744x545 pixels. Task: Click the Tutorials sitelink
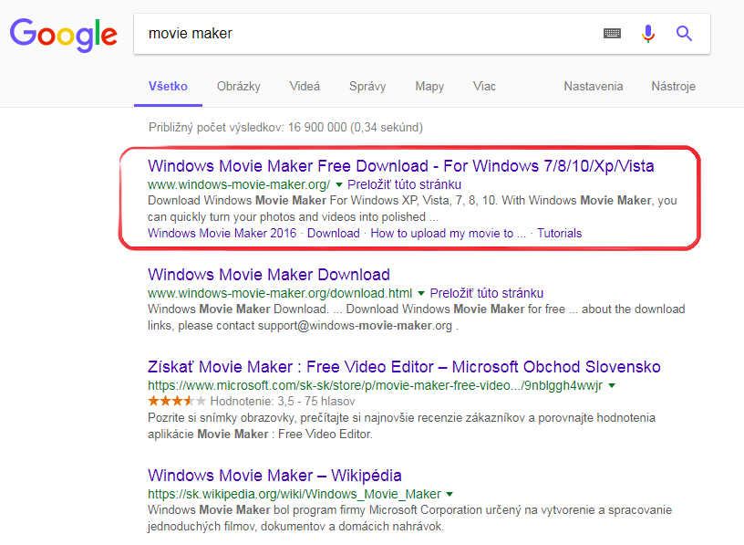pos(559,233)
